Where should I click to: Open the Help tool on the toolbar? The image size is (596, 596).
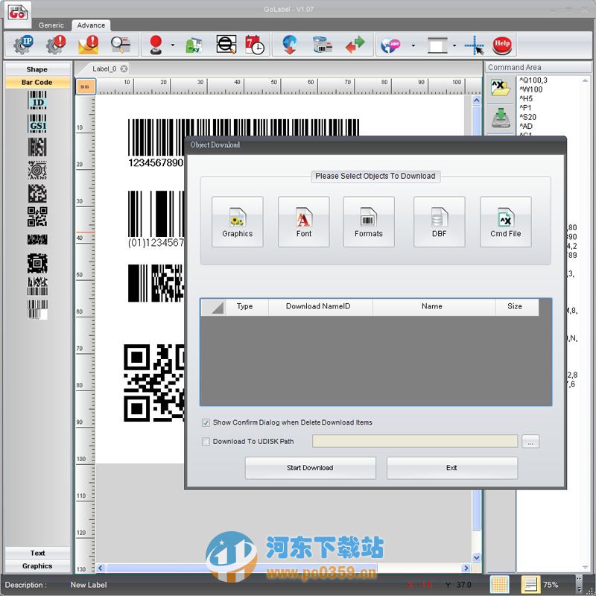pyautogui.click(x=502, y=45)
